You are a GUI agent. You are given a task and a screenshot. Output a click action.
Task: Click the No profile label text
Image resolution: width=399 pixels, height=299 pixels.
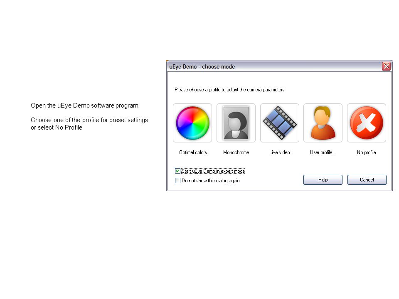(367, 152)
